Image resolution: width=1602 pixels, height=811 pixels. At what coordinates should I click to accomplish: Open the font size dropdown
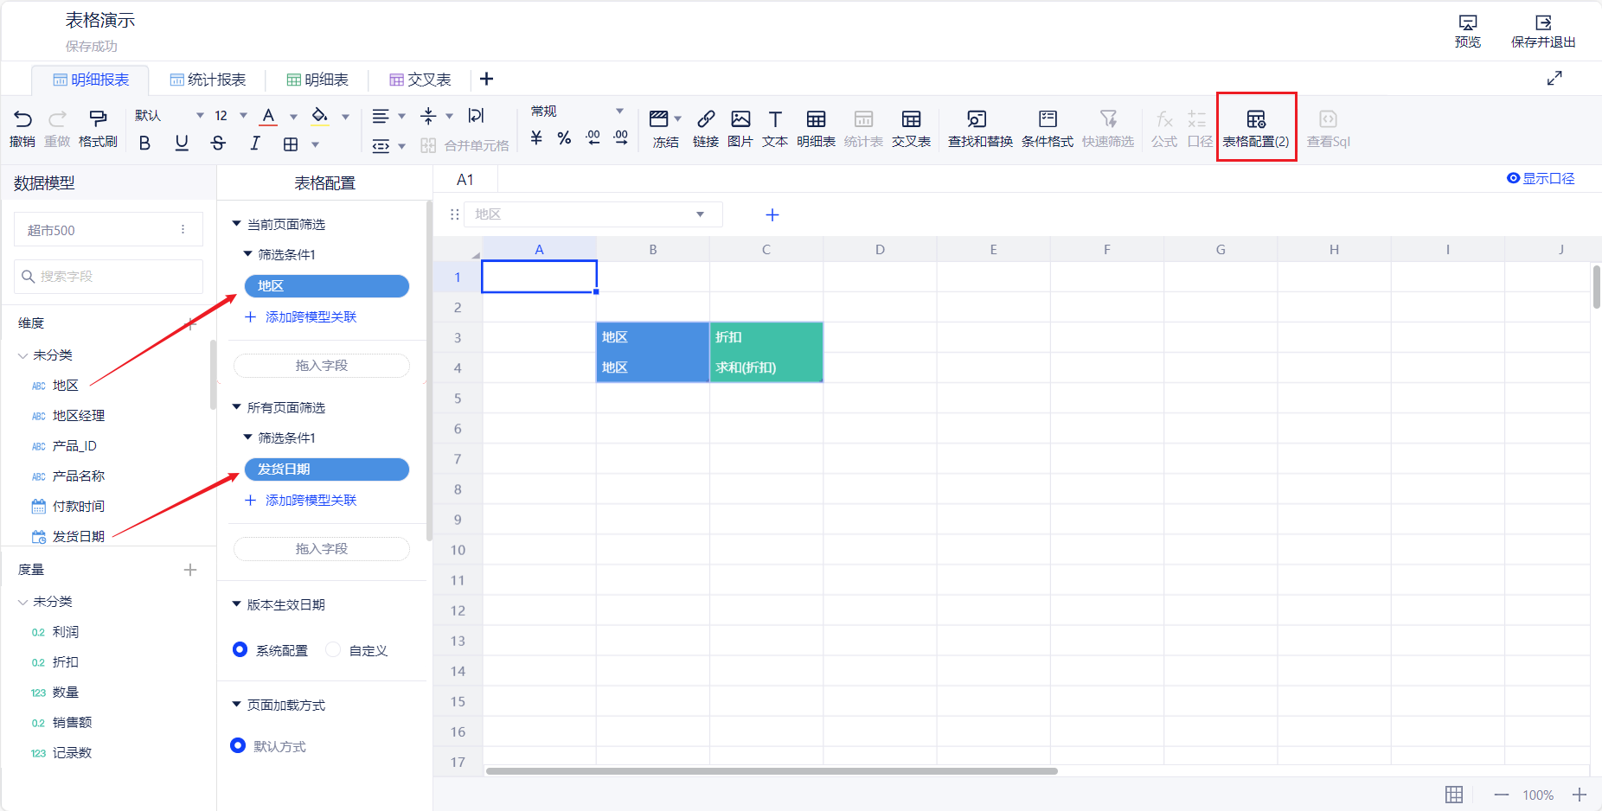click(x=243, y=116)
